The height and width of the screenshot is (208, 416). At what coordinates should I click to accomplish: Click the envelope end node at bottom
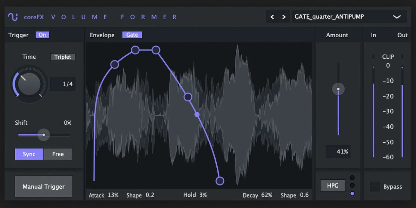point(220,181)
